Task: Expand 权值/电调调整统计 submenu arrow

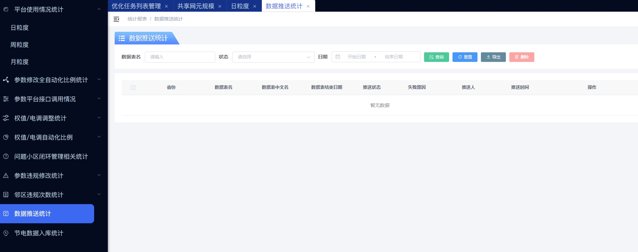Action: tap(99, 118)
